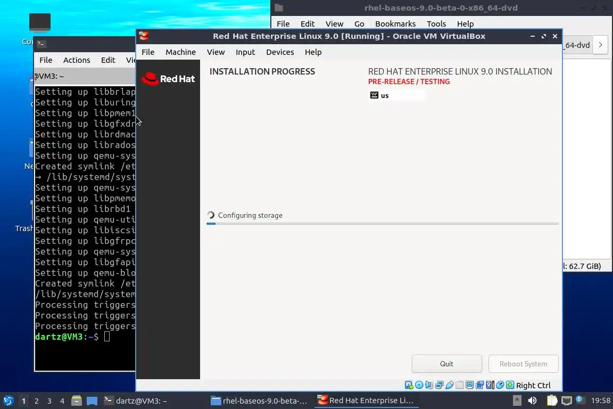Image resolution: width=613 pixels, height=409 pixels.
Task: Switch to workspace 3 in the pager
Action: 49,401
